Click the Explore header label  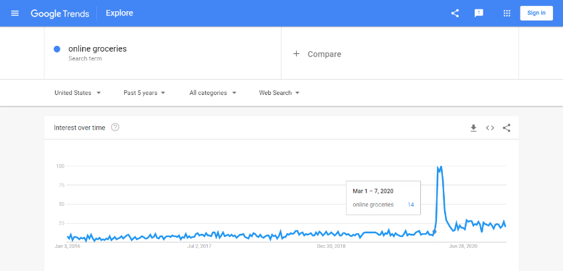click(x=120, y=13)
